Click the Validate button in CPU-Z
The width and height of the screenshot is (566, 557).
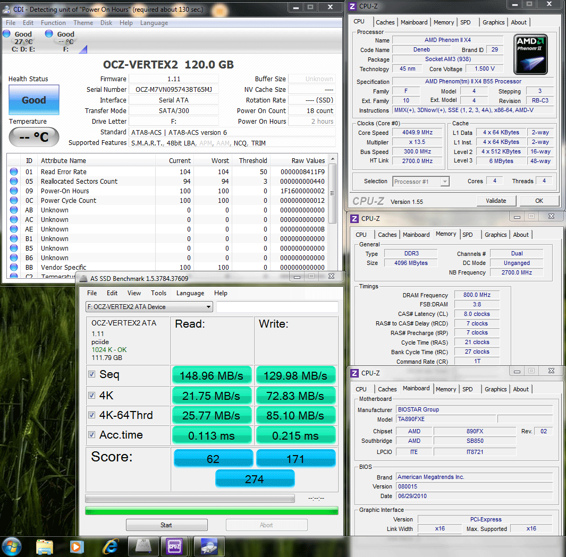[x=495, y=201]
